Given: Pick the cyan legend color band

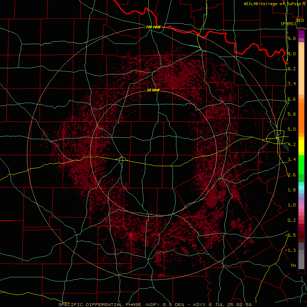Looking at the screenshot, I should tap(301, 188).
